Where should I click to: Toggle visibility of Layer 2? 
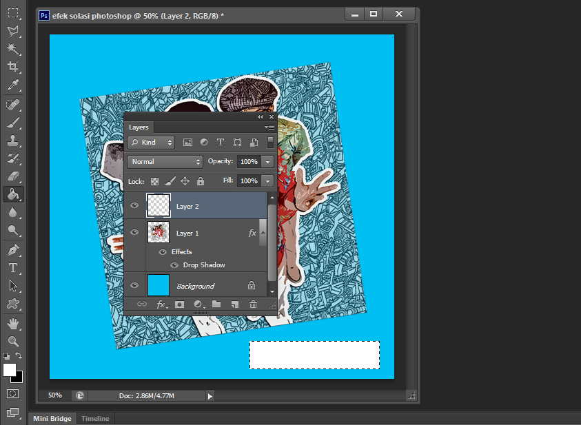[x=134, y=205]
